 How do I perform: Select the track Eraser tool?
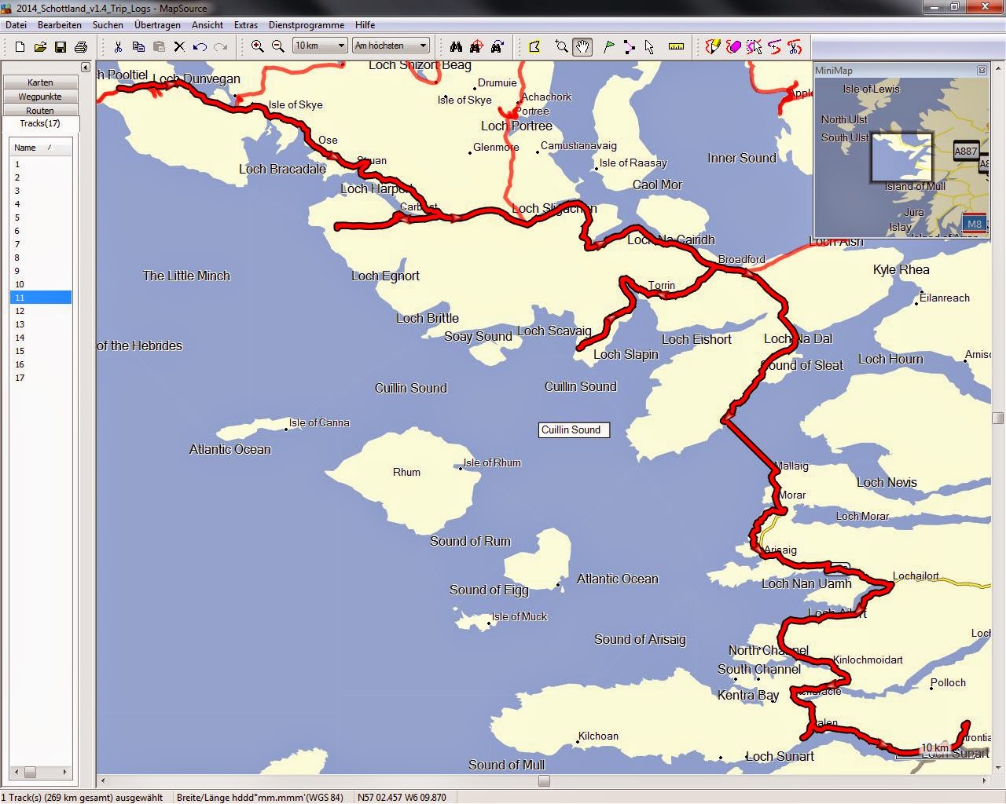(733, 47)
